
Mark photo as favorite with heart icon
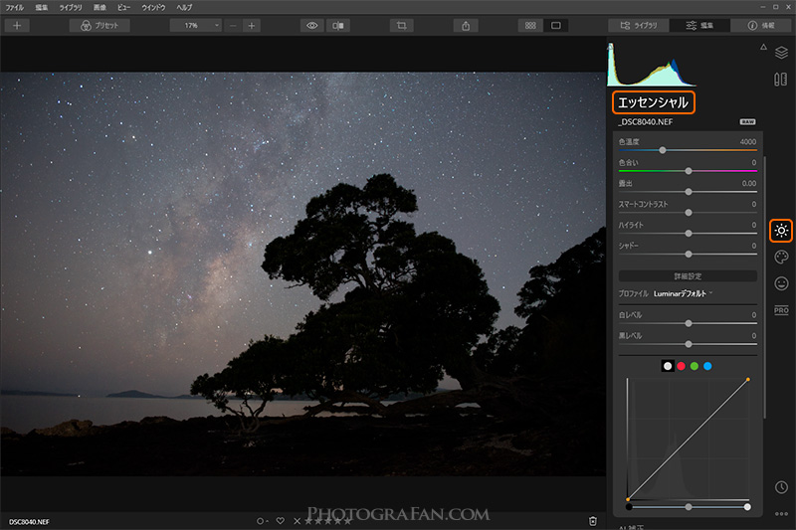point(281,521)
